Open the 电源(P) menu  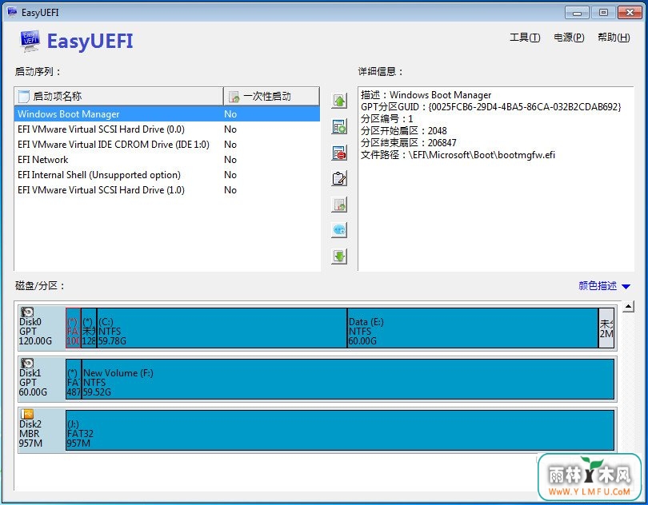click(x=569, y=38)
